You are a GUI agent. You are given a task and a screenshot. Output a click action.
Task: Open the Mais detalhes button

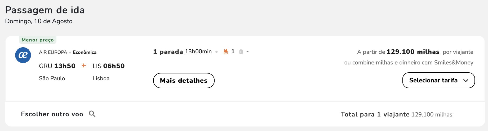click(x=184, y=81)
